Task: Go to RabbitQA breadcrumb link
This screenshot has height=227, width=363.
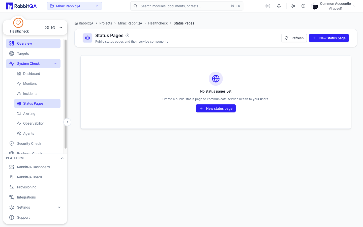Action: click(86, 23)
